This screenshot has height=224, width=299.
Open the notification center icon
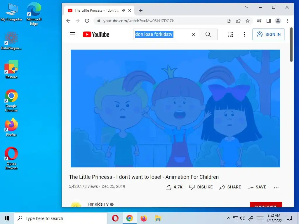point(289,218)
